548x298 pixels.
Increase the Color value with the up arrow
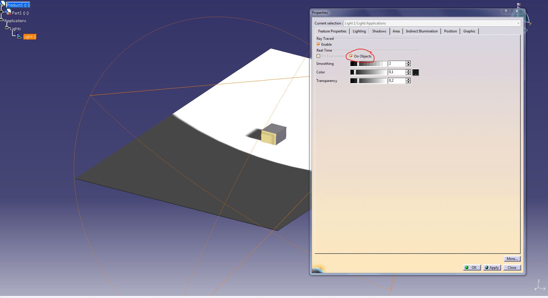coord(408,71)
